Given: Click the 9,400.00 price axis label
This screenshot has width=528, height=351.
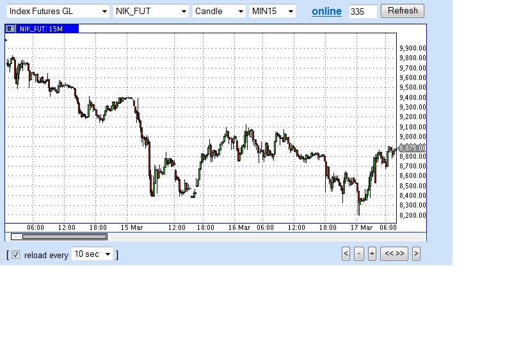Looking at the screenshot, I should point(413,98).
